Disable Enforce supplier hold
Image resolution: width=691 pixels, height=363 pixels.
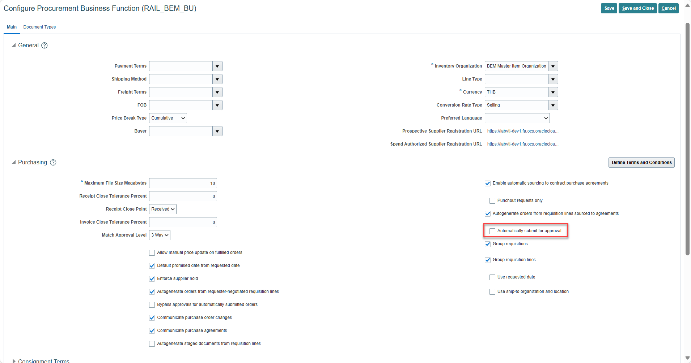[x=152, y=278]
